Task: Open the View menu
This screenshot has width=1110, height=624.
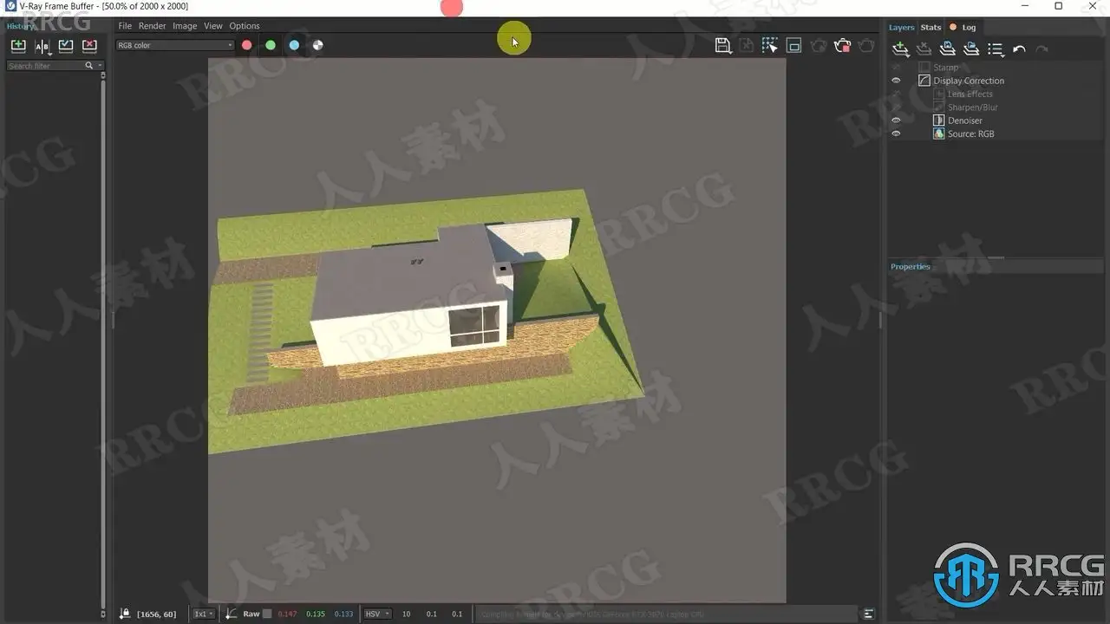Action: [212, 26]
